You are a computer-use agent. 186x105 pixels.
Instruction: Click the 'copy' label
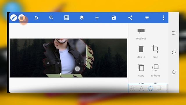coord(141,76)
